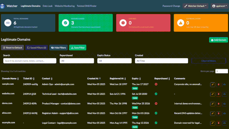The height and width of the screenshot is (129, 229).
Task: Open the Watcher Default theme dropdown
Action: (x=195, y=6)
